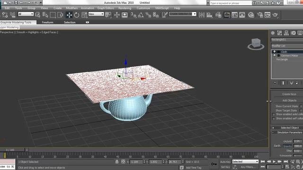Click the Bind to Space Warp icon

coord(13,15)
